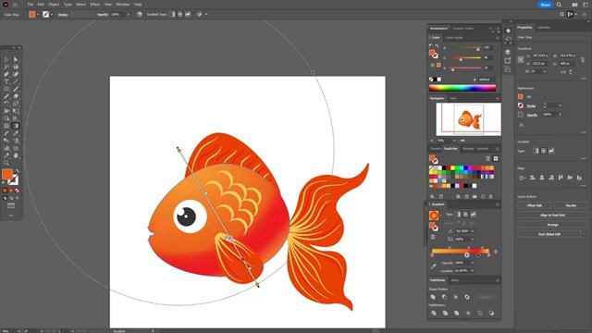Click the Arrange quick action button

[x=553, y=225]
